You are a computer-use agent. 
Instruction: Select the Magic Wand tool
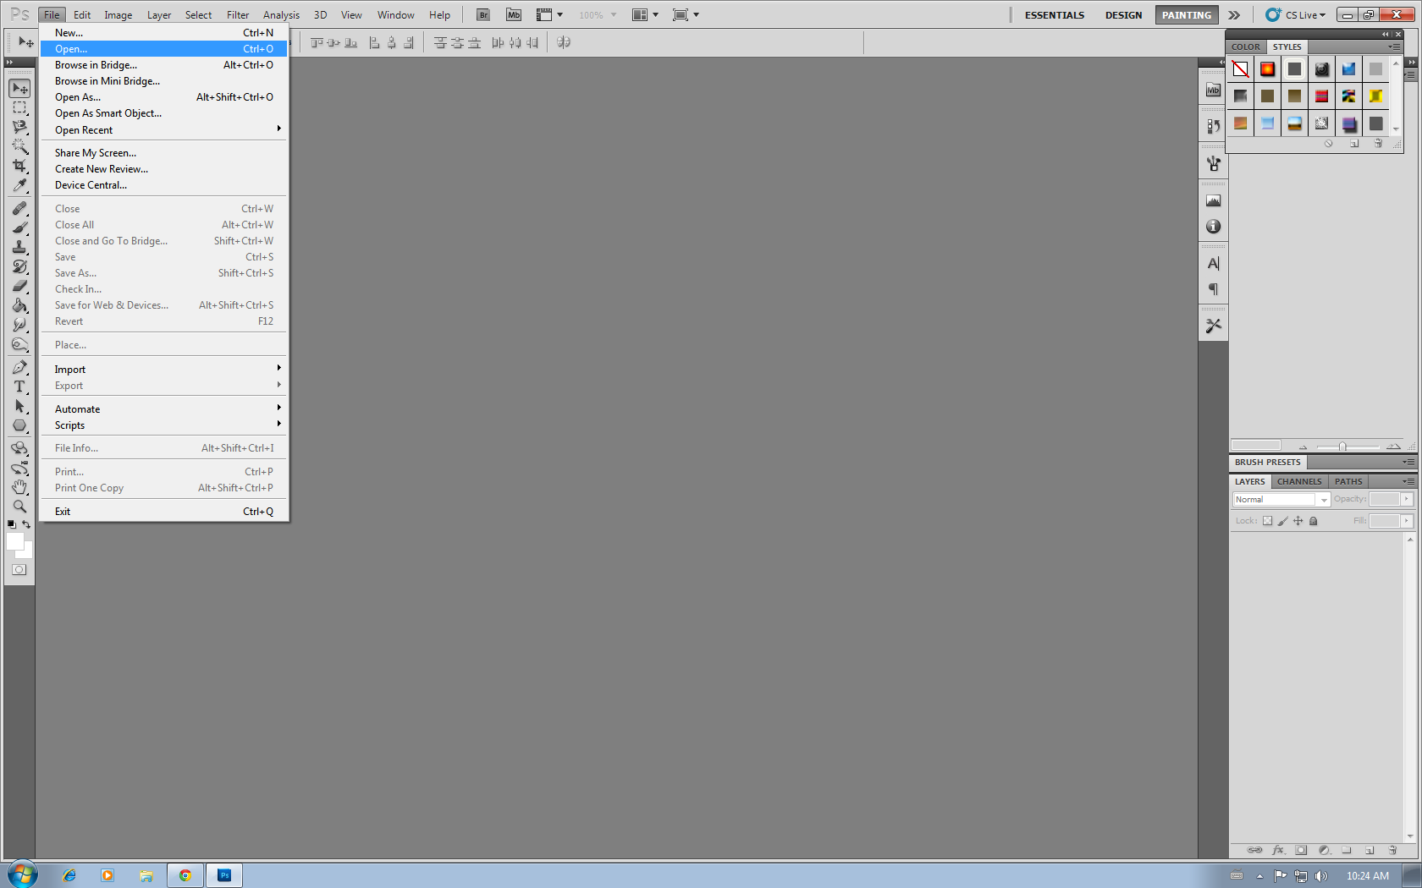(19, 146)
